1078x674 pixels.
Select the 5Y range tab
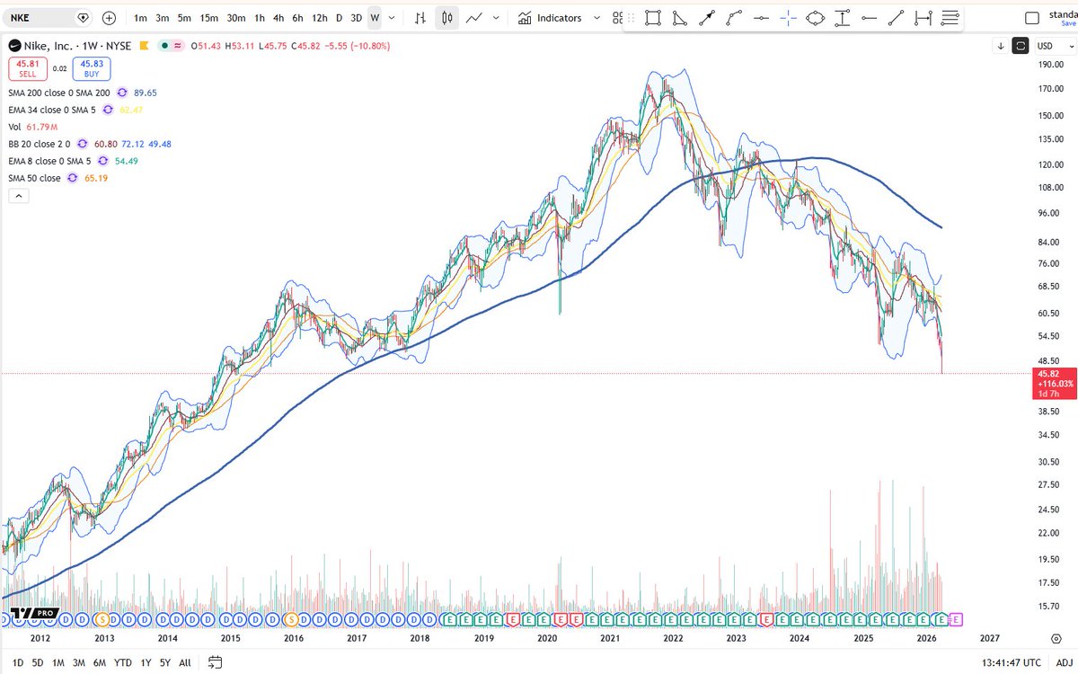pos(164,662)
